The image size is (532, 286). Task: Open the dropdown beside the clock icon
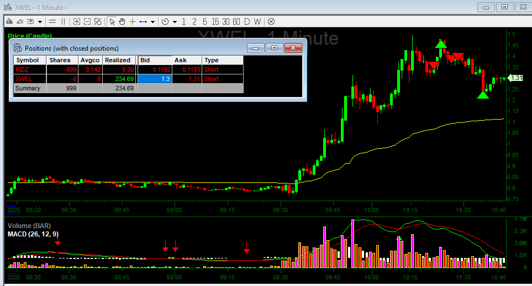click(175, 22)
